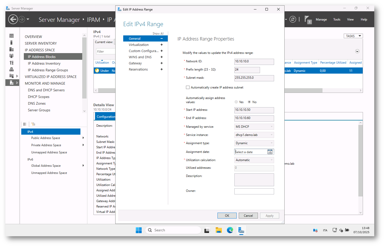Open Microsoft Edge from the taskbar

(230, 230)
